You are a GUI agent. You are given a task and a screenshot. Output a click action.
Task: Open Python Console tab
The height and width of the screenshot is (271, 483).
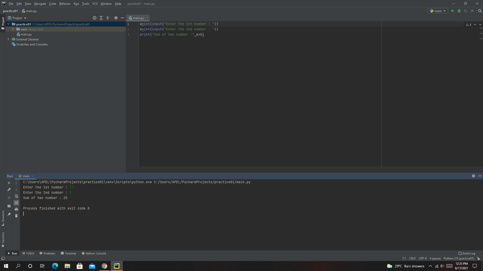96,253
